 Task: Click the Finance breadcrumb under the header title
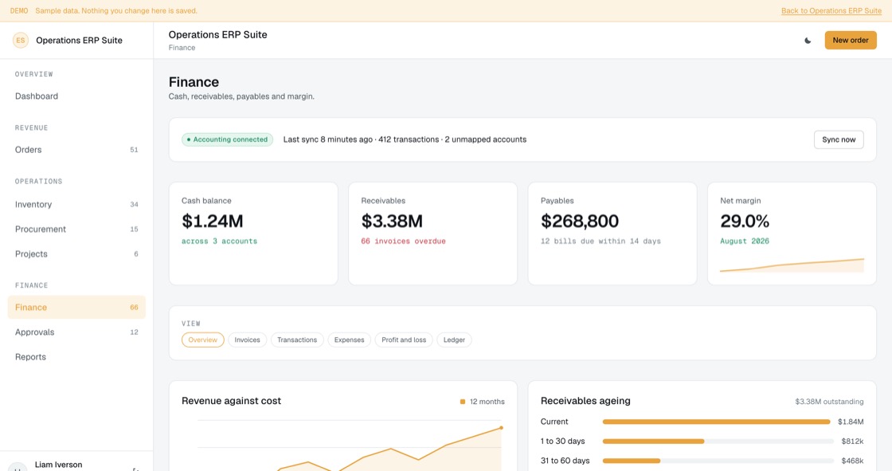[x=182, y=48]
